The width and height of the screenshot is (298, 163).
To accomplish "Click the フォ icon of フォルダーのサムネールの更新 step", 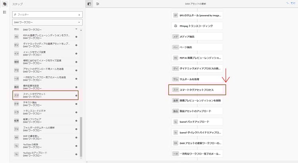I will click(17, 129).
